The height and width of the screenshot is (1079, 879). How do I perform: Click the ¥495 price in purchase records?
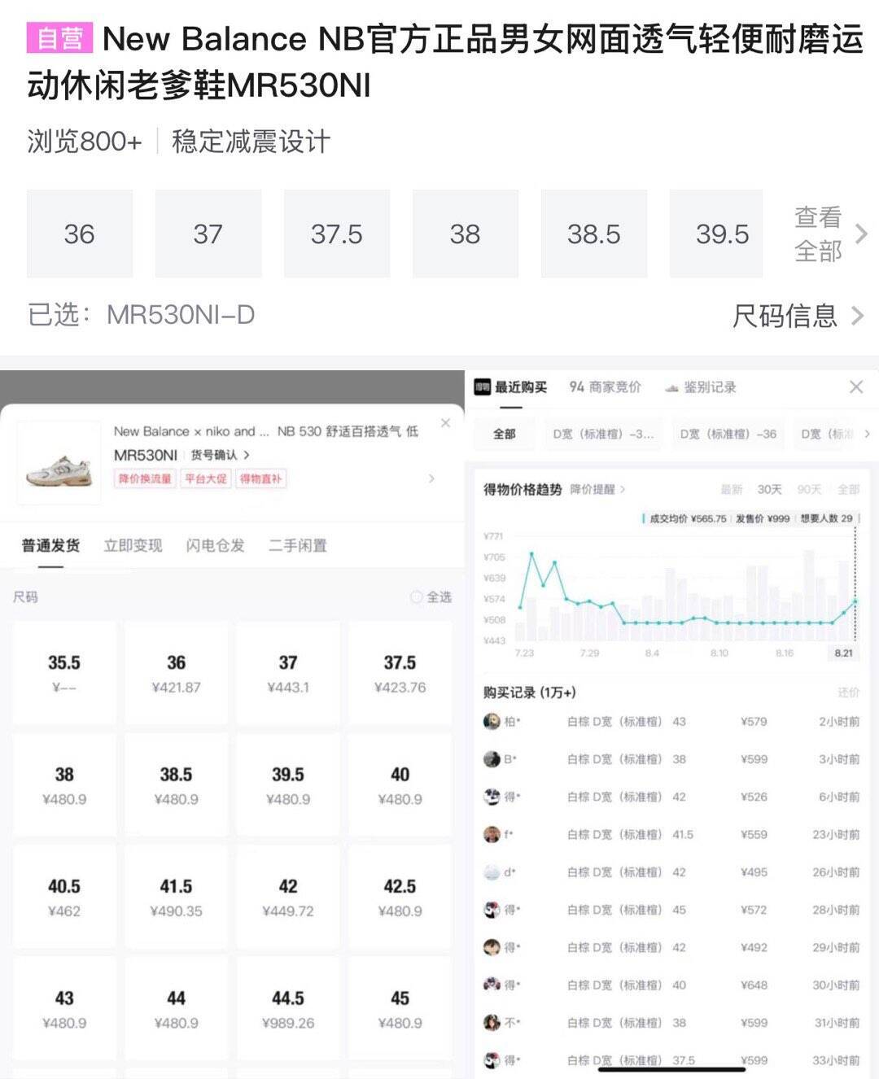tap(754, 872)
